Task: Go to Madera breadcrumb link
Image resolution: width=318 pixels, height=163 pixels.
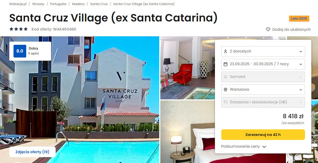Action: (x=78, y=4)
